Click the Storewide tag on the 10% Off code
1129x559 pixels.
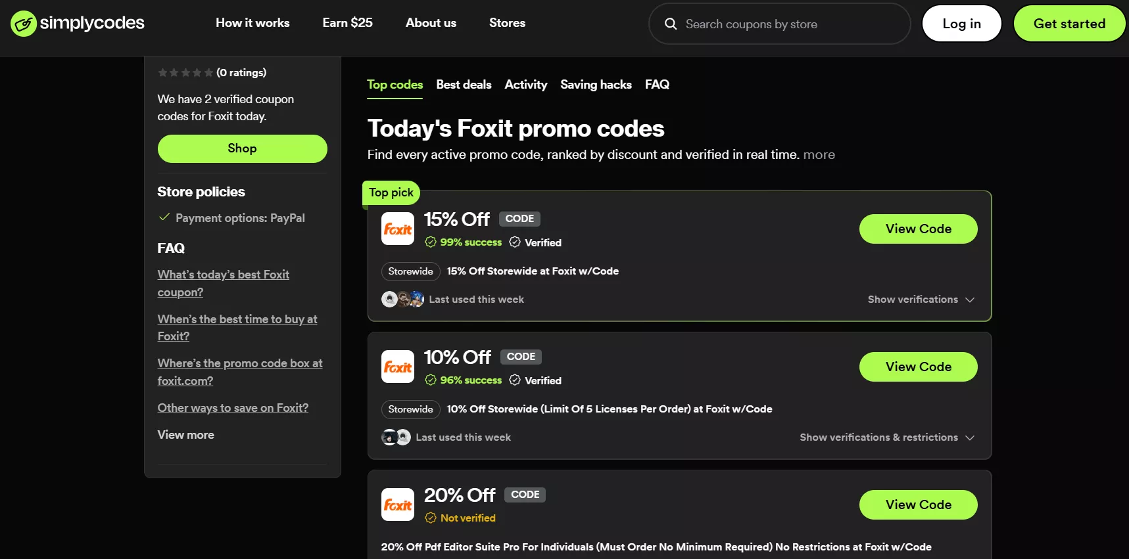pyautogui.click(x=410, y=409)
